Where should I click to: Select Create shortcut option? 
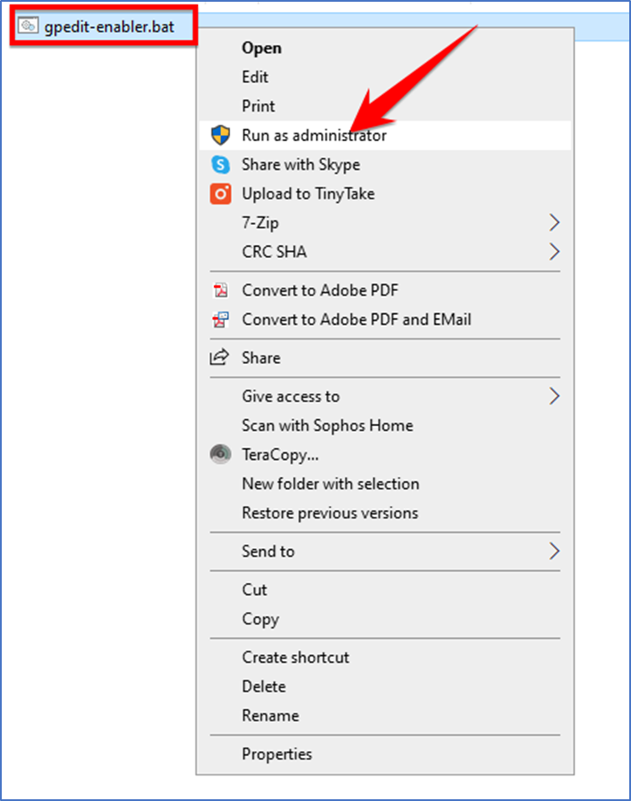296,658
